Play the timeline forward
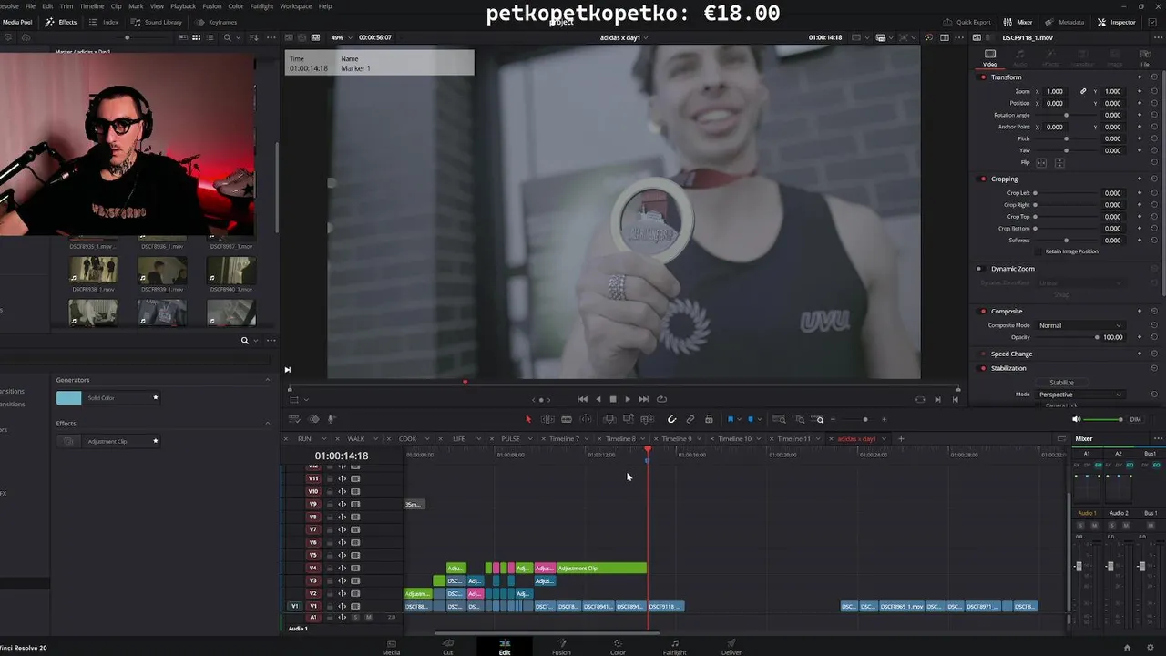This screenshot has width=1166, height=656. pos(627,399)
